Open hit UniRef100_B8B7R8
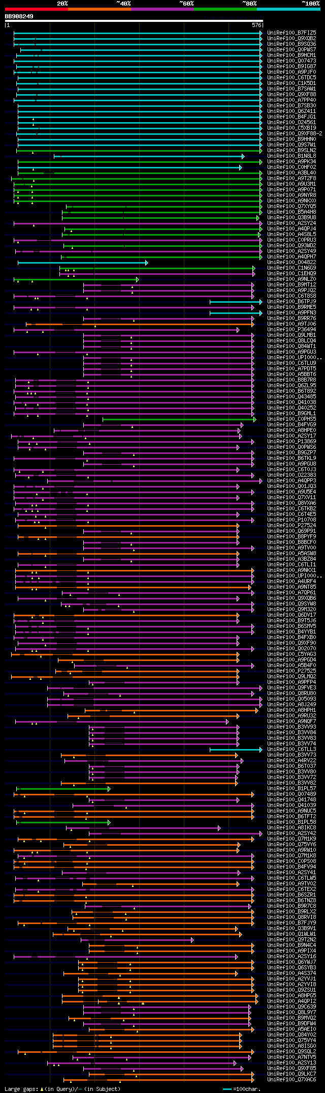This screenshot has width=325, height=1093. [x=291, y=380]
